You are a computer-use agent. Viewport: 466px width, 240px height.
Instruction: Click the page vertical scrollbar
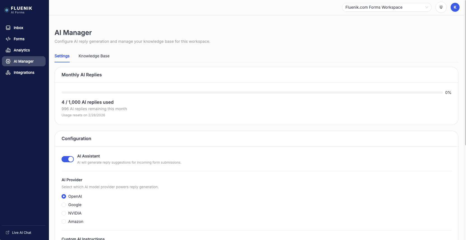tap(465, 73)
